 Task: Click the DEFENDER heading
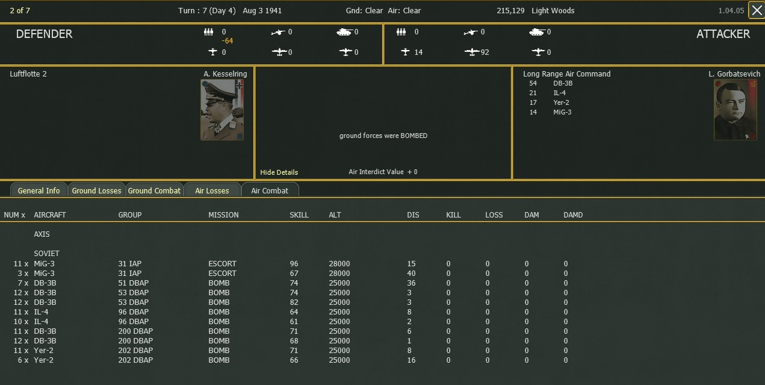click(44, 34)
